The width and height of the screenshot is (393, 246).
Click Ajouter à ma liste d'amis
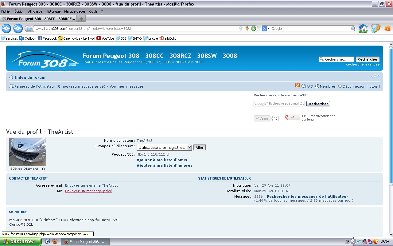(161, 160)
